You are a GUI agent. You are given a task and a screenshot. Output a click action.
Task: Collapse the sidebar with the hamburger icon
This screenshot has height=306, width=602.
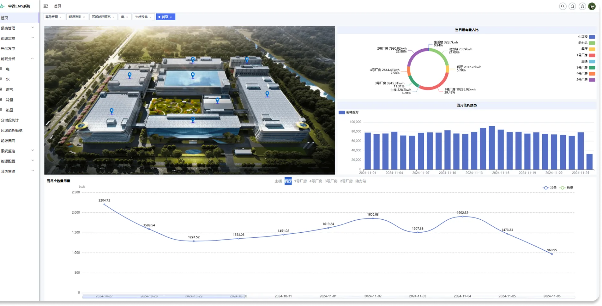point(46,6)
